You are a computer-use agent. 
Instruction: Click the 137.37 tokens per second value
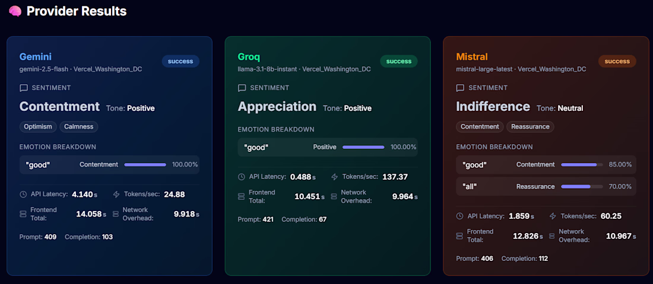pos(395,177)
